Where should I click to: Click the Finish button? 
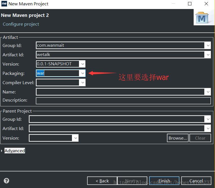pos(164,181)
